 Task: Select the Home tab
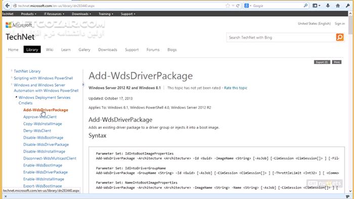point(13,49)
